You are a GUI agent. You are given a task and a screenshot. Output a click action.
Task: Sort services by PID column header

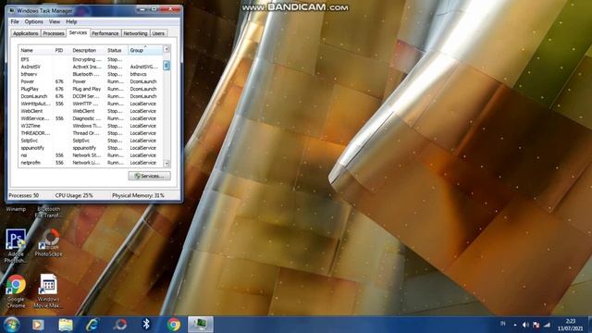click(x=62, y=50)
